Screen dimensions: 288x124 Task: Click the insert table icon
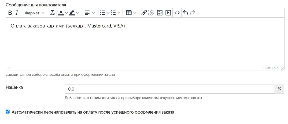point(129,13)
